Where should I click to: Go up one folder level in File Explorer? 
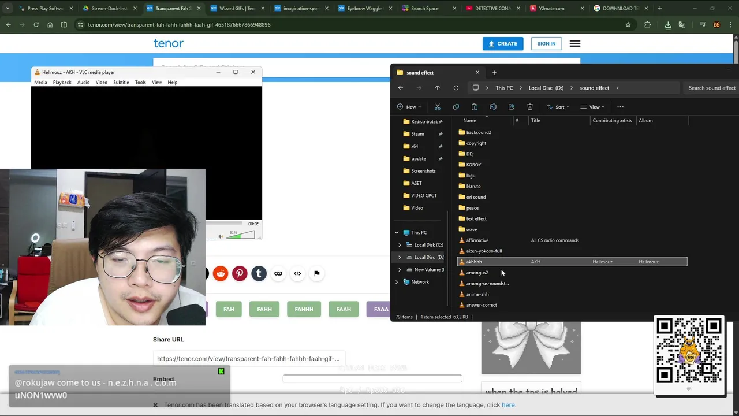437,88
